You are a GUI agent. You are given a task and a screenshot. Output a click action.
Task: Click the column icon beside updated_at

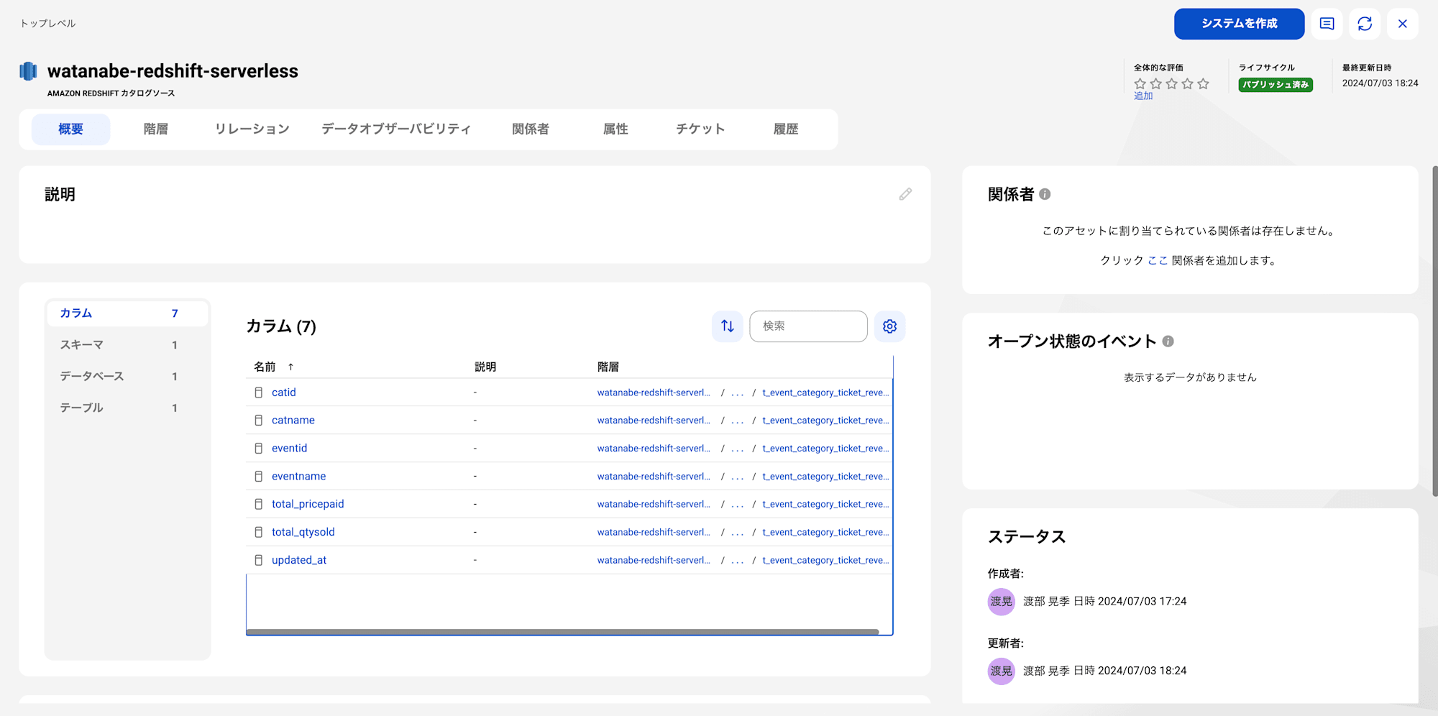[x=259, y=560]
